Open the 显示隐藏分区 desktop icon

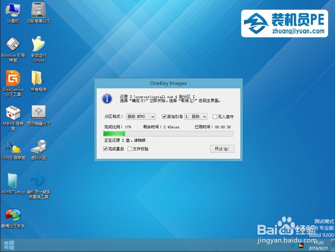coord(39,115)
